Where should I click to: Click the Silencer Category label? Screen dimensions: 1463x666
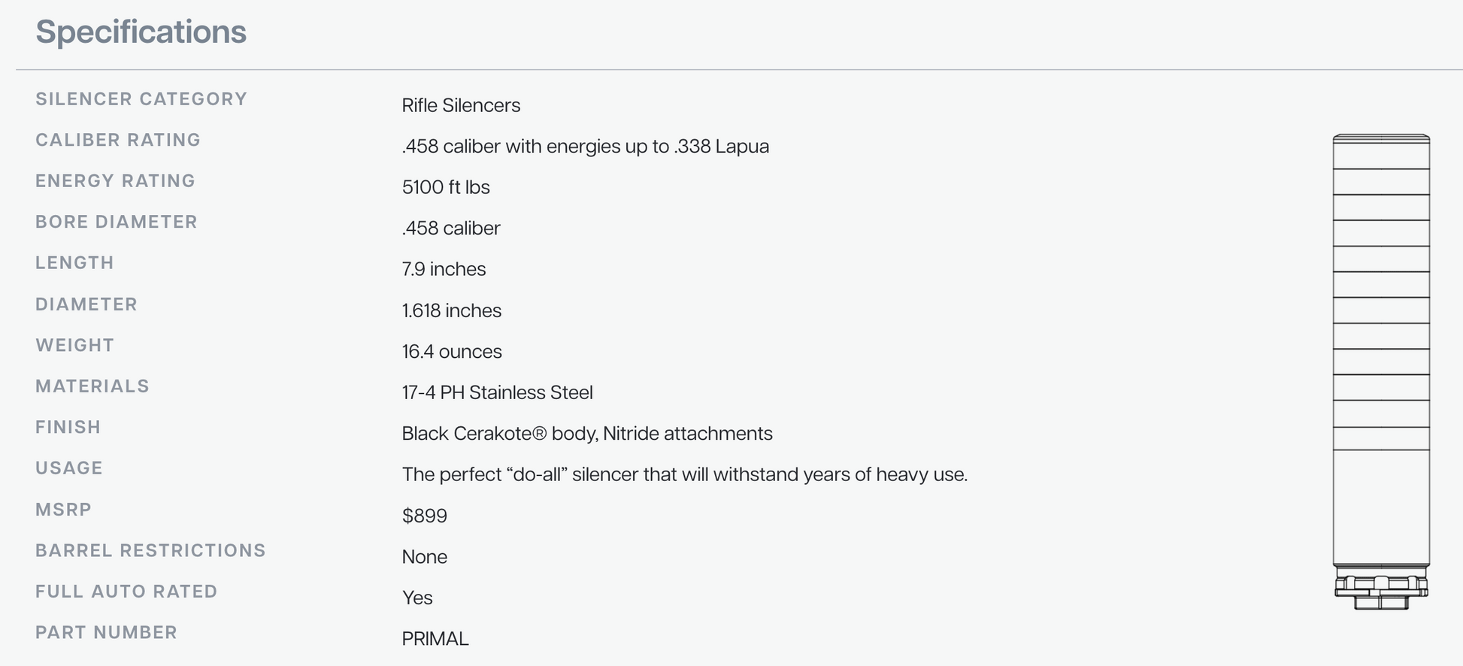[x=141, y=99]
